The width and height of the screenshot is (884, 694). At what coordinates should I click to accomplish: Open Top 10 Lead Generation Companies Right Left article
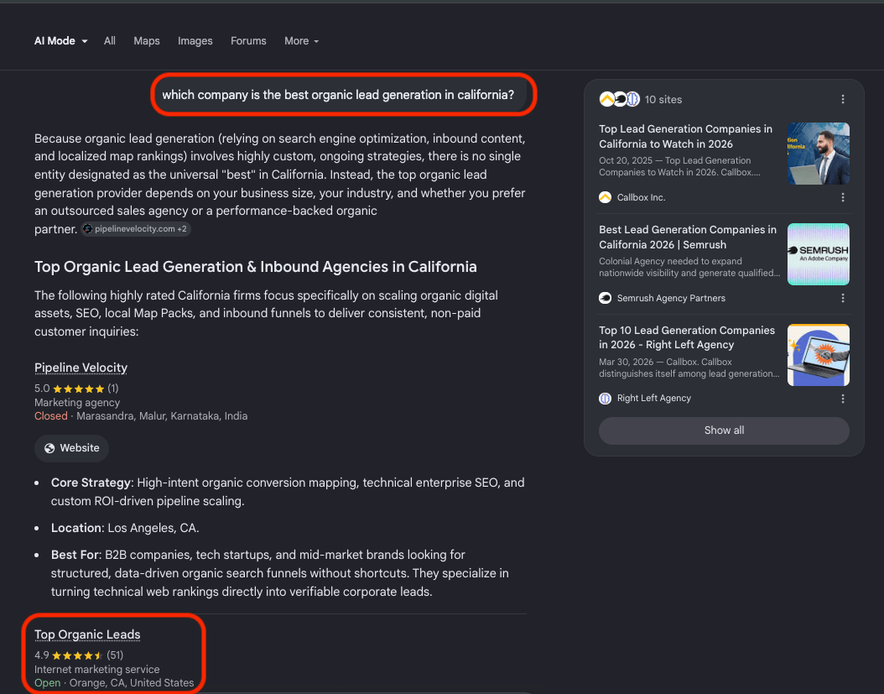tap(687, 337)
